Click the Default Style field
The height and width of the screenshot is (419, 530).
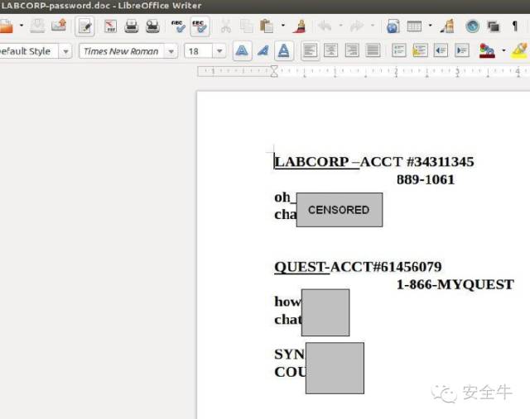pyautogui.click(x=29, y=51)
